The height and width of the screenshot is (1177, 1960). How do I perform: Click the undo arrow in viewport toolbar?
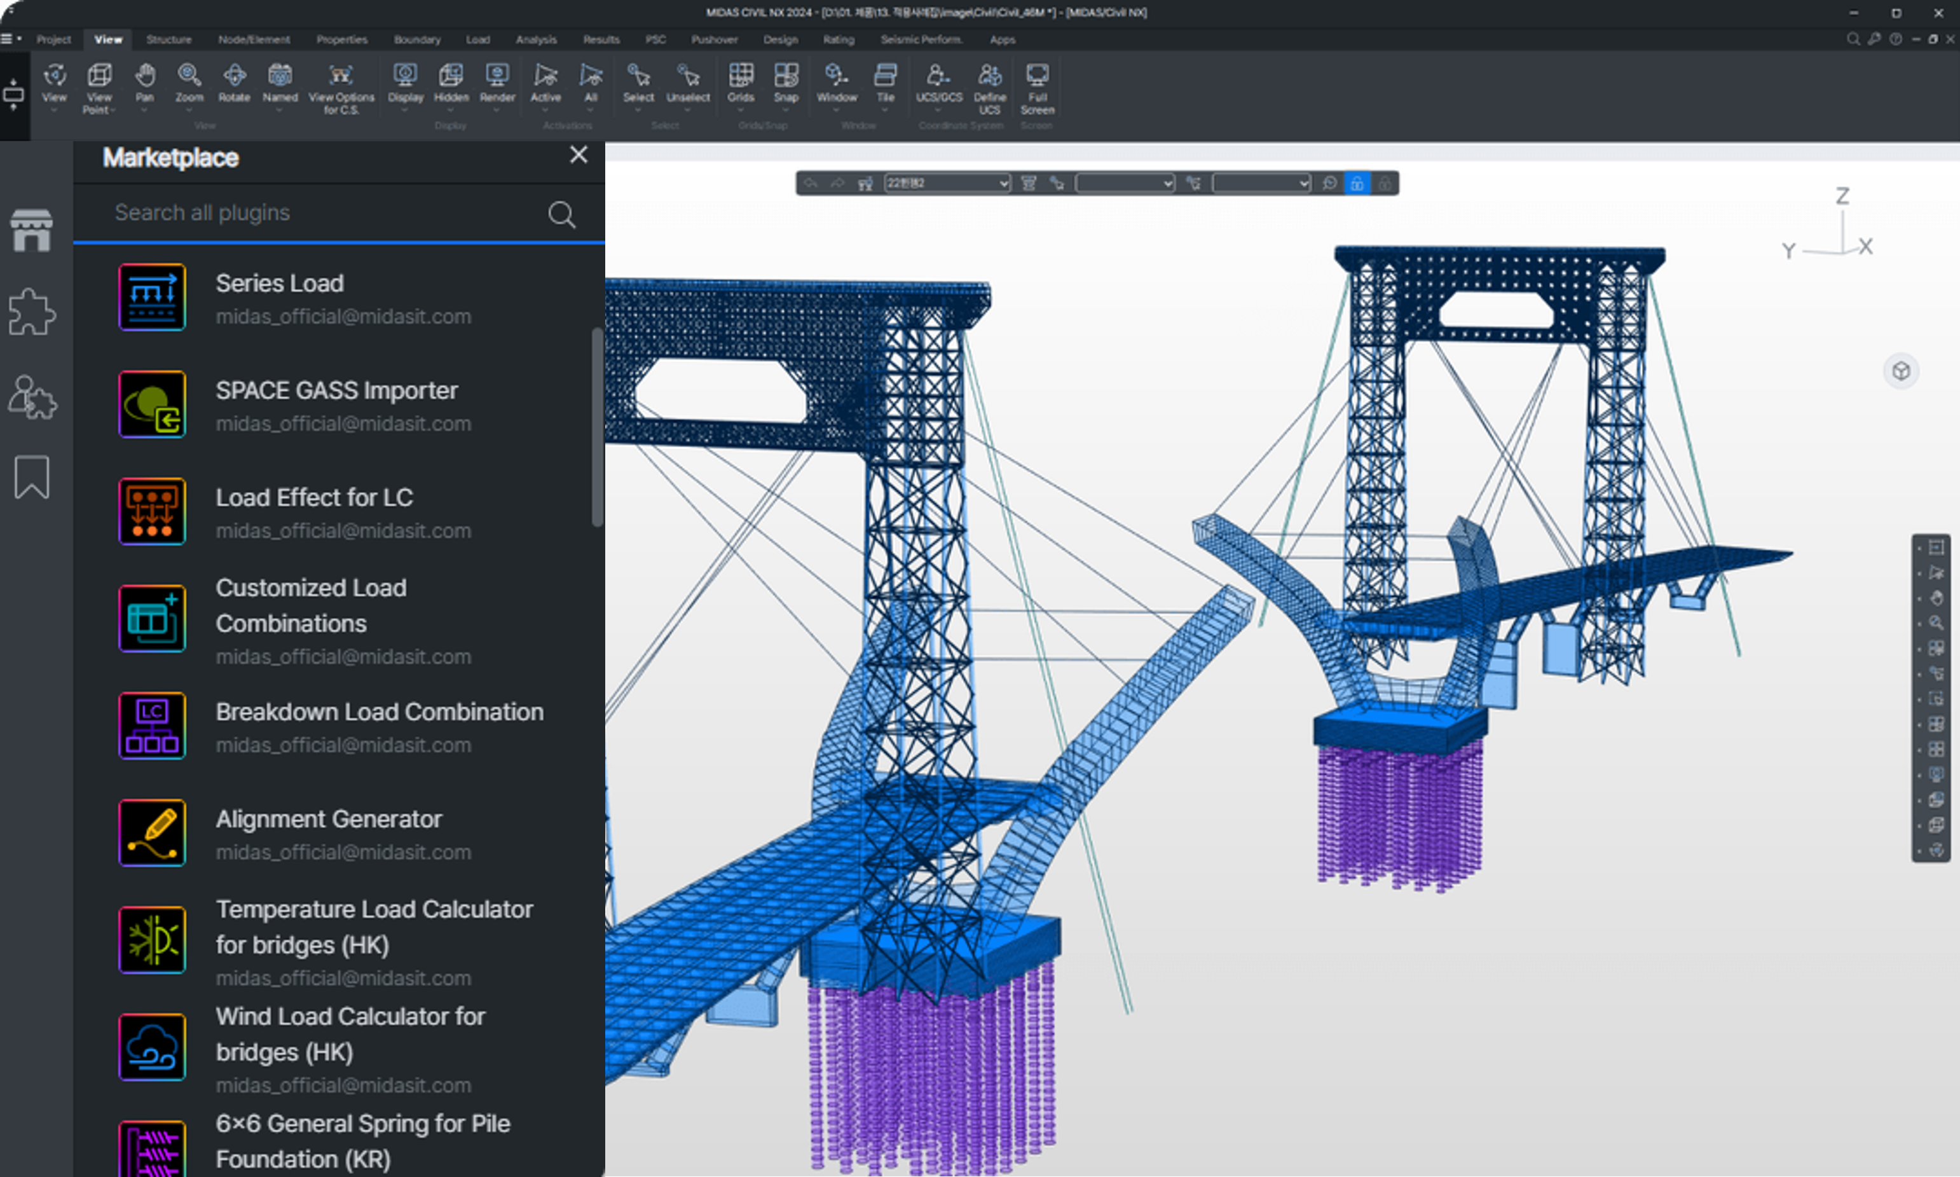pos(811,183)
